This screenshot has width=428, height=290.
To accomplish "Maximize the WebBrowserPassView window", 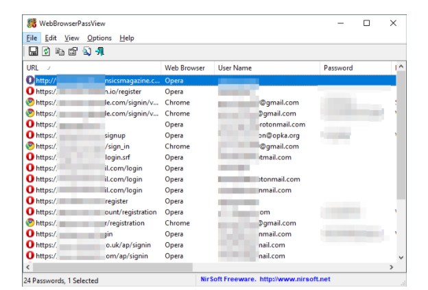I will click(366, 23).
